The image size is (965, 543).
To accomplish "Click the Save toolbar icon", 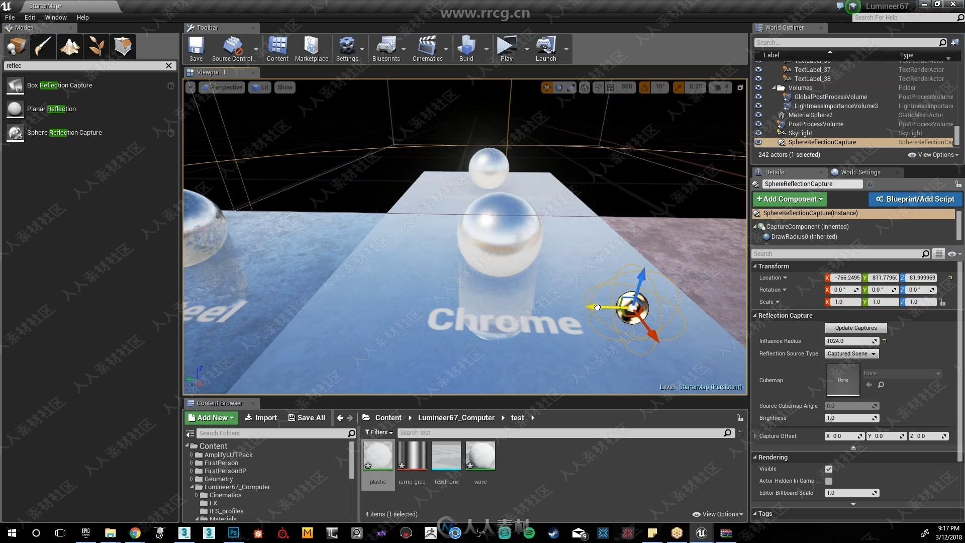I will pyautogui.click(x=196, y=49).
